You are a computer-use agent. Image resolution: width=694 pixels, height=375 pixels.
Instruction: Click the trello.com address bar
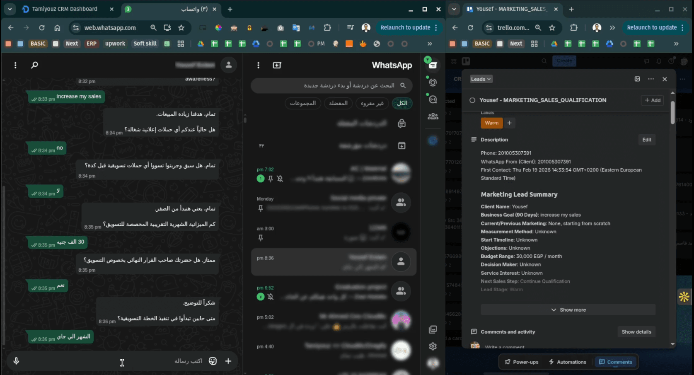[x=513, y=28]
